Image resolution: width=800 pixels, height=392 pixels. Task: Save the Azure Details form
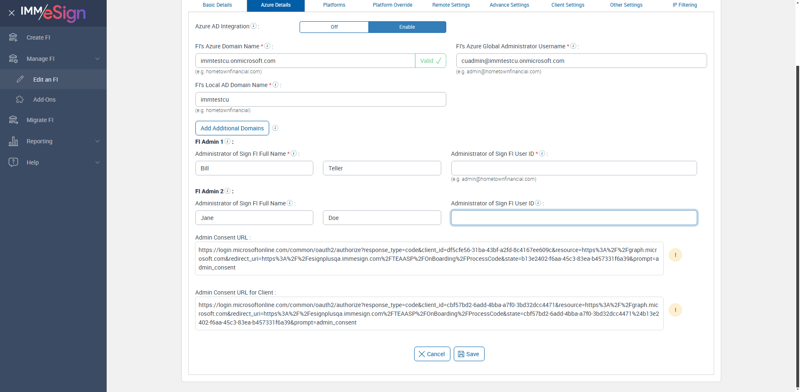point(469,354)
